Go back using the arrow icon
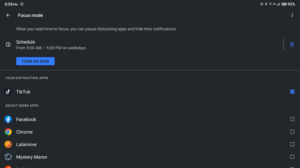The width and height of the screenshot is (300, 168). 8,15
